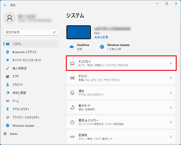Click the 通知 bell icon
Image resolution: width=181 pixels, height=145 pixels.
coord(72,93)
